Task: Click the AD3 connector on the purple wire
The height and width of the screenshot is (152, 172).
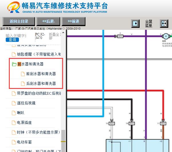Action: click(120, 36)
